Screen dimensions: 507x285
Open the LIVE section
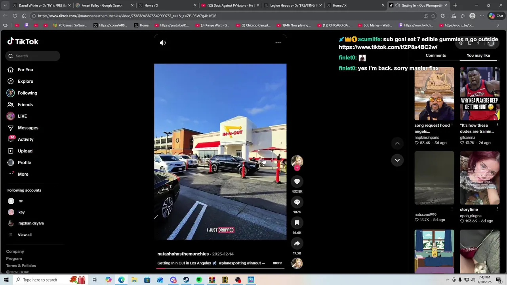pos(22,116)
